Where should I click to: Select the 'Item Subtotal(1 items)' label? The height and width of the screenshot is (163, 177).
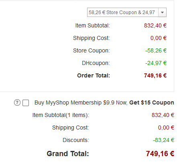[61, 115]
